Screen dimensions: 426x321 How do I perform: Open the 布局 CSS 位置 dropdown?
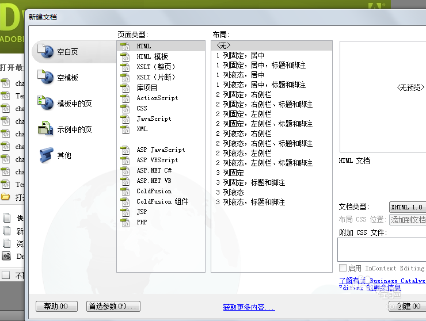pyautogui.click(x=408, y=220)
